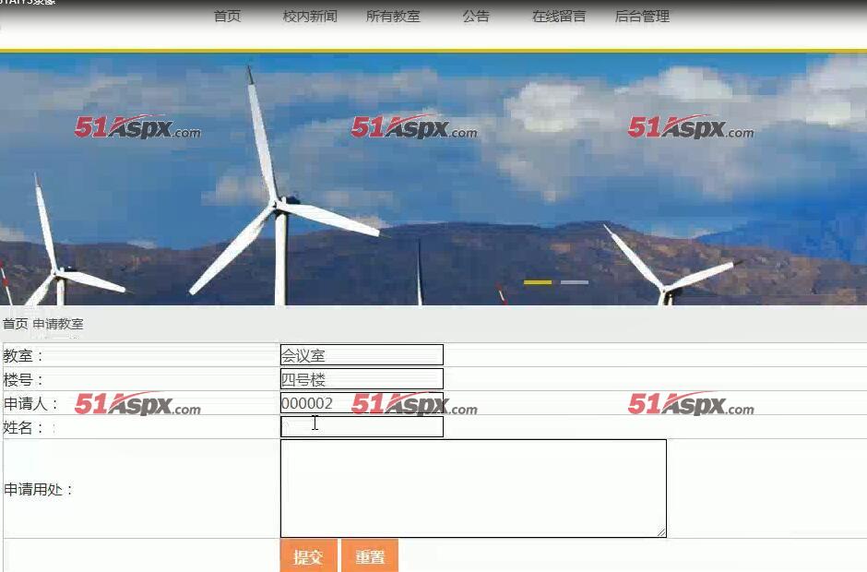
Task: Click the 申请用处： label
Action: pos(38,490)
